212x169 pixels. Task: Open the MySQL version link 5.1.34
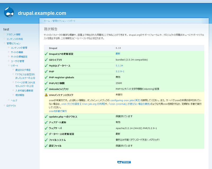pos(120,66)
